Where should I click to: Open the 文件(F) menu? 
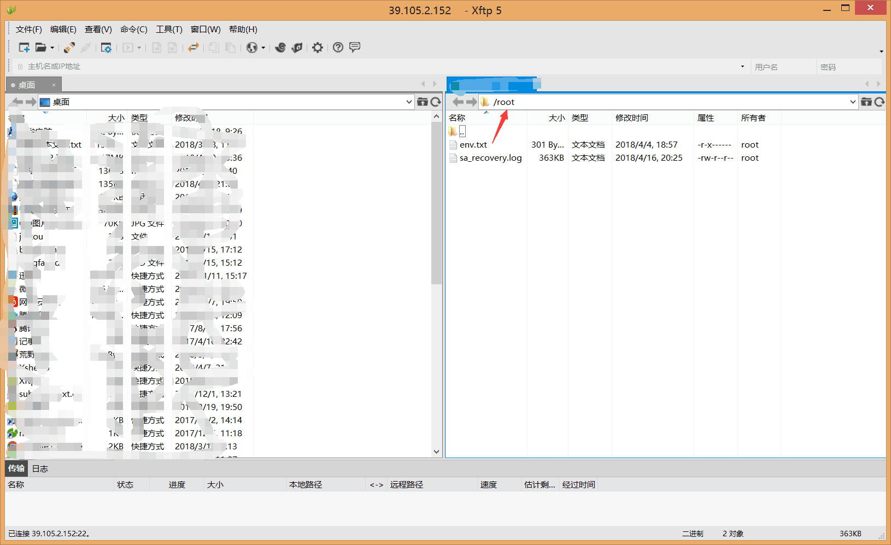point(29,30)
